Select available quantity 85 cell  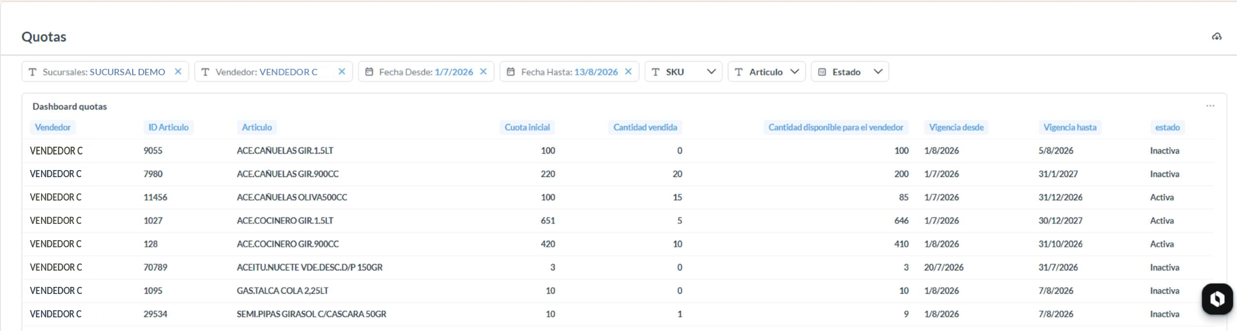[x=903, y=197]
